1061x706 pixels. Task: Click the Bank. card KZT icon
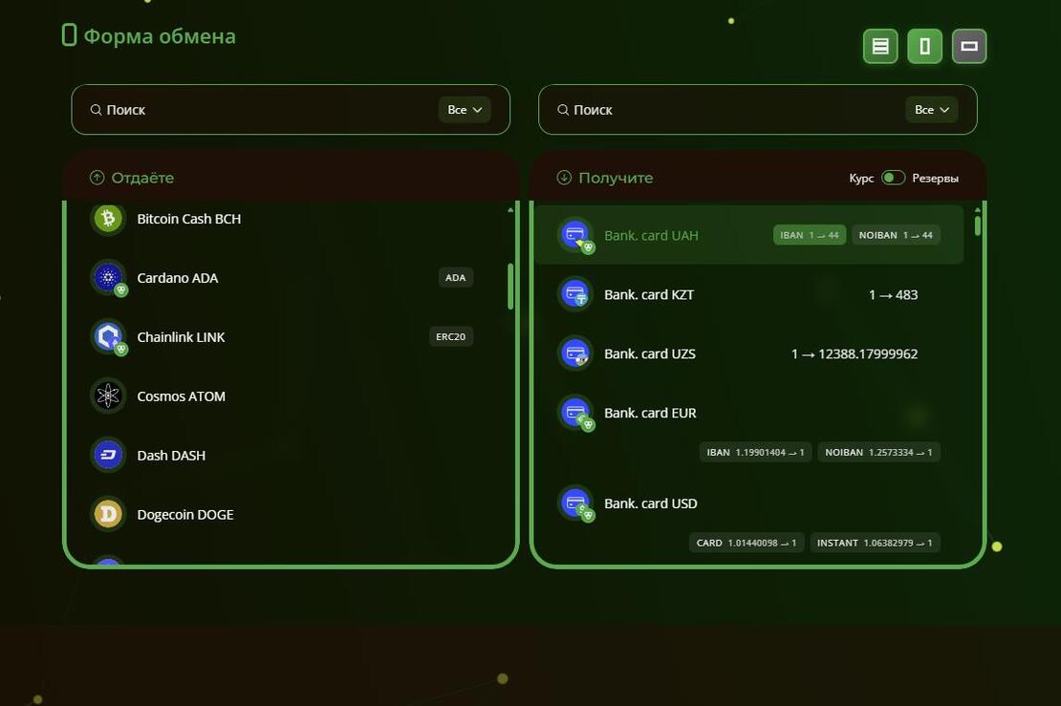point(575,294)
